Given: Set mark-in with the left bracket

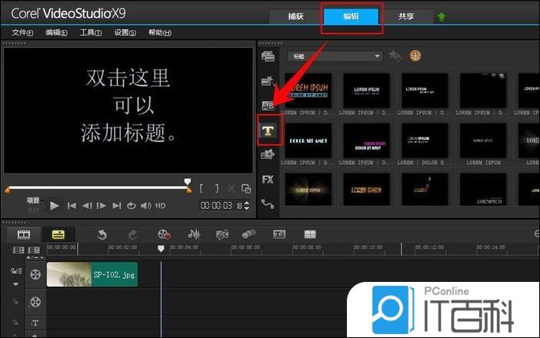Looking at the screenshot, I should (202, 188).
